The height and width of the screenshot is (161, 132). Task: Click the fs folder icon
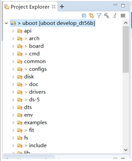tap(20, 138)
